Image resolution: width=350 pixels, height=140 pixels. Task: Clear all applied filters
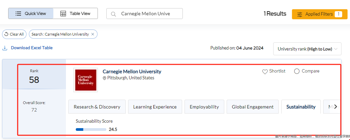click(14, 34)
